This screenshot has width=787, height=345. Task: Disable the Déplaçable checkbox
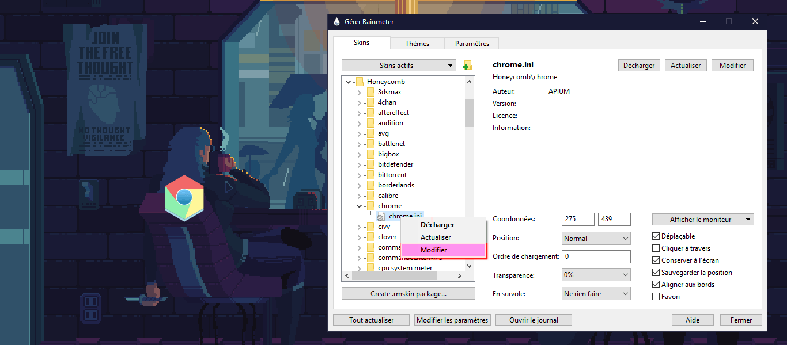tap(656, 236)
